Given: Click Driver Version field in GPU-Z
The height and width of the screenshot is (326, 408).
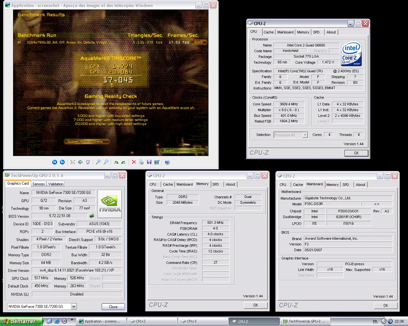Looking at the screenshot, I should click(76, 270).
